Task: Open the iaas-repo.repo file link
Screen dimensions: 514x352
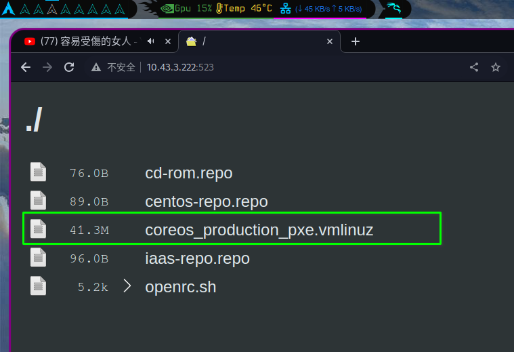Action: [x=197, y=259]
